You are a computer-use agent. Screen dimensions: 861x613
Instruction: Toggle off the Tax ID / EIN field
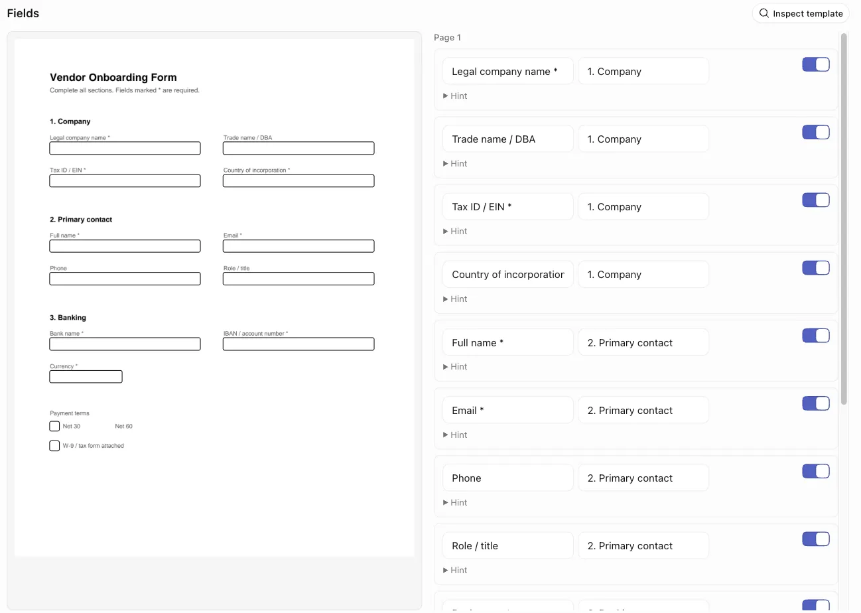[816, 200]
